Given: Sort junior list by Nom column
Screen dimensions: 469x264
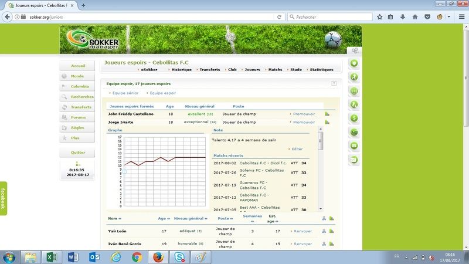Looking at the screenshot, I should pos(114,218).
